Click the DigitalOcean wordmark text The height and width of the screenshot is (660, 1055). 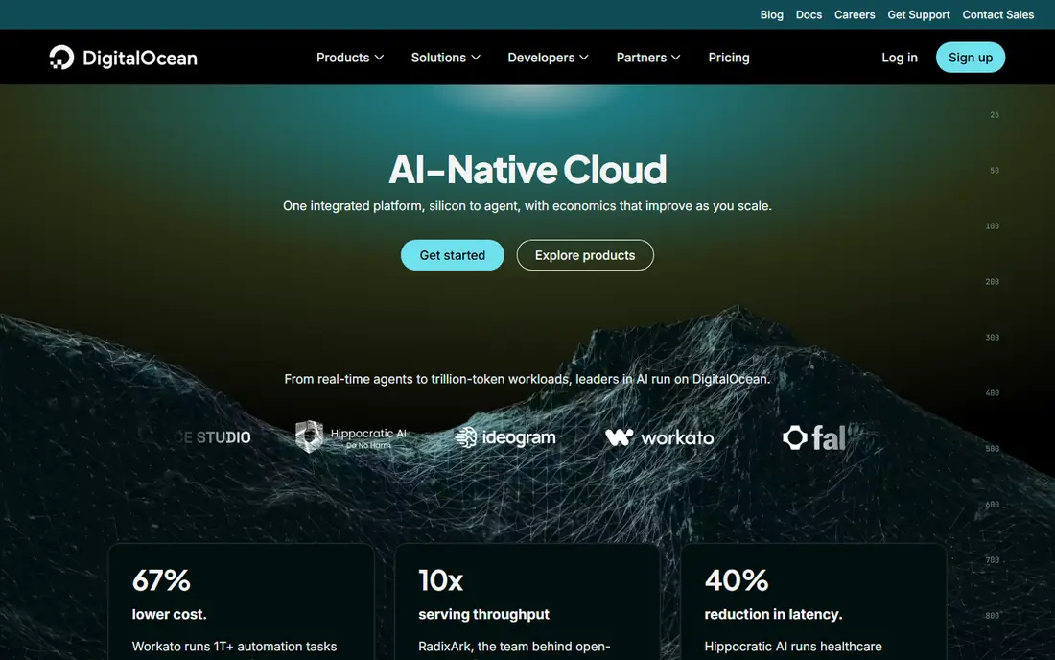140,59
